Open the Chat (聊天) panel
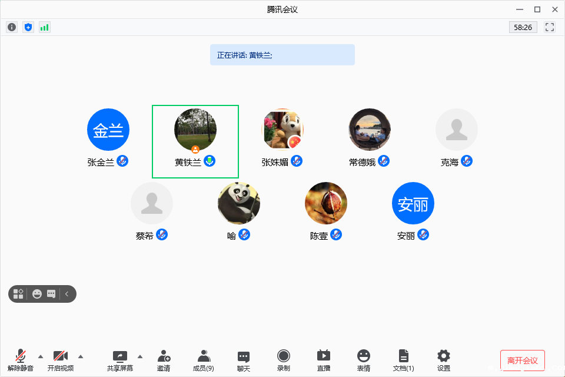This screenshot has height=377, width=565. [x=244, y=360]
